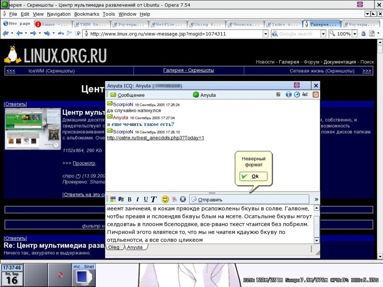This screenshot has width=383, height=287.
Task: Open the 100% zoom level dropdown
Action: (355, 34)
